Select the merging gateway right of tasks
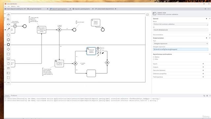The height and width of the screenshot is (119, 211). click(x=107, y=62)
